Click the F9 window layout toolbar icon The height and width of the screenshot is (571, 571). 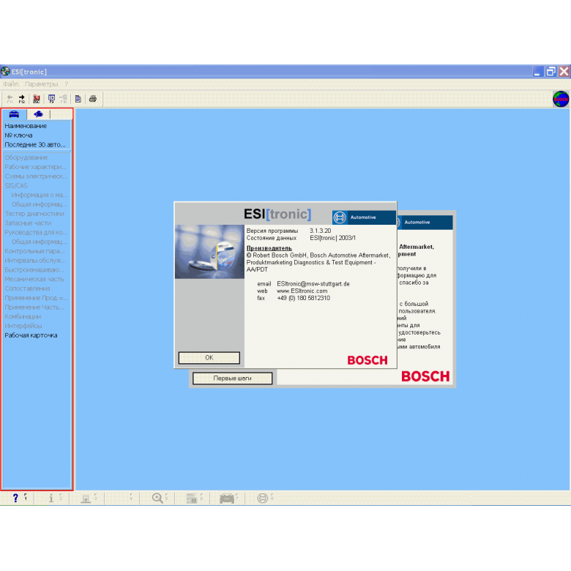tap(51, 99)
